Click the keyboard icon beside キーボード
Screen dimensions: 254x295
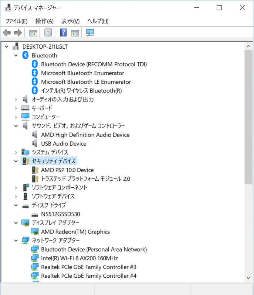[x=25, y=108]
